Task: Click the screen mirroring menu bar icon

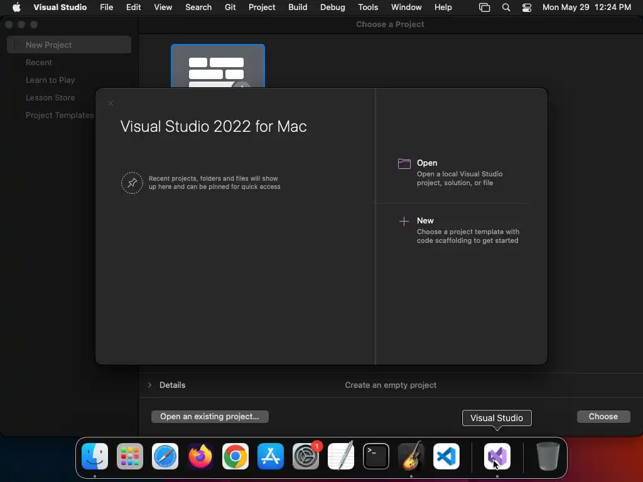Action: coord(484,8)
